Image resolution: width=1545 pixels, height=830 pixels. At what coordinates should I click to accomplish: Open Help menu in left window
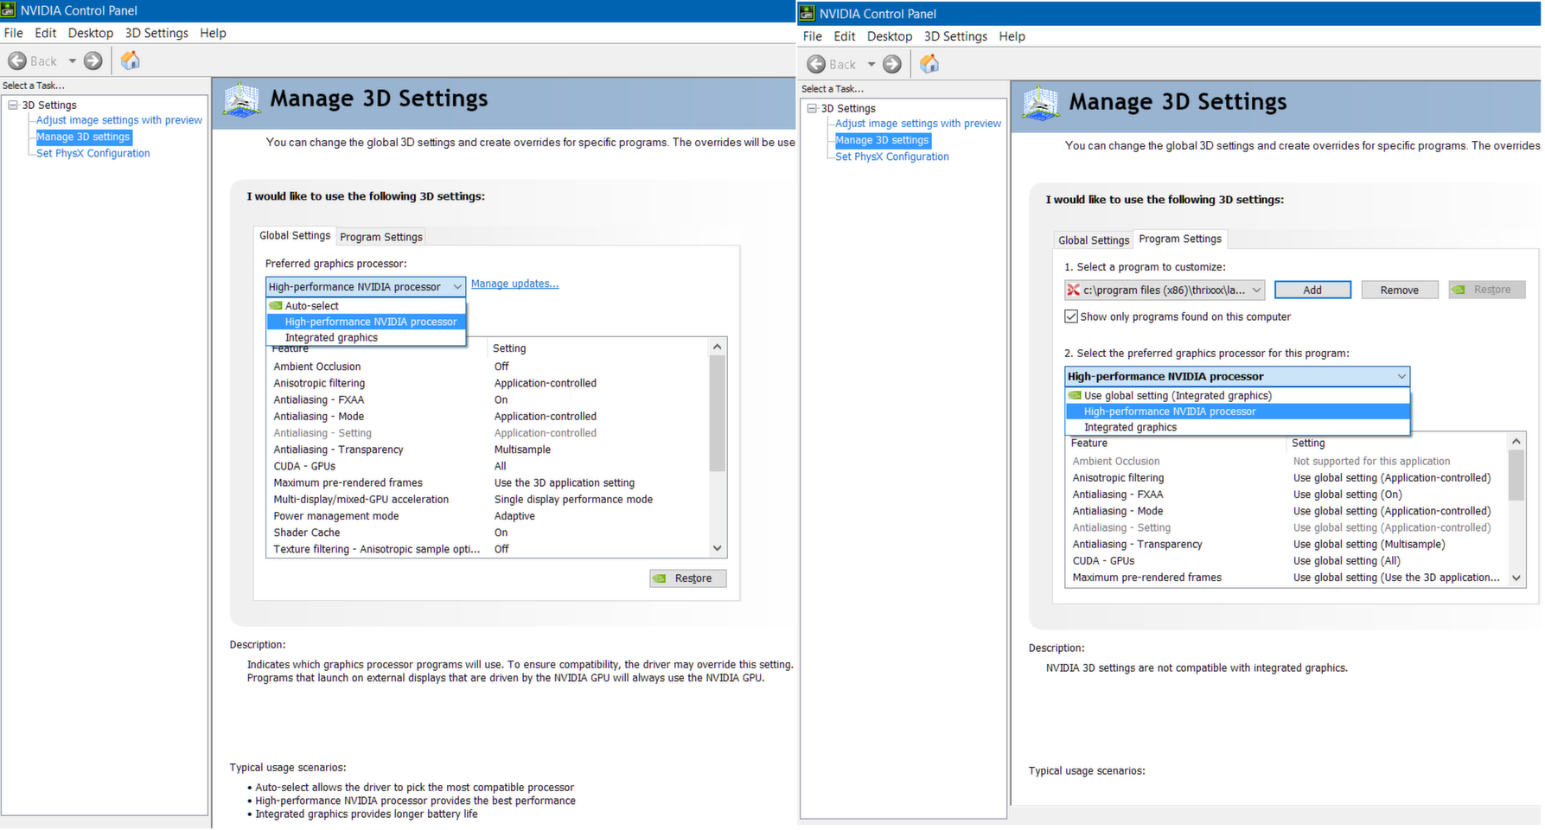[x=213, y=33]
